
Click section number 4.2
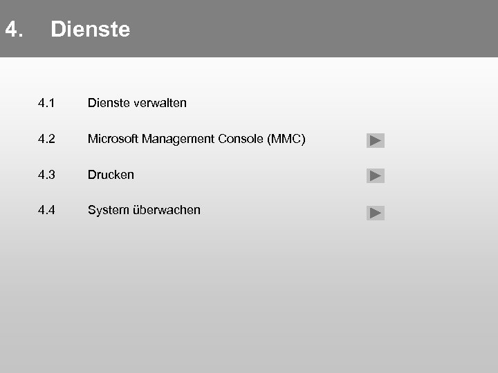point(46,139)
